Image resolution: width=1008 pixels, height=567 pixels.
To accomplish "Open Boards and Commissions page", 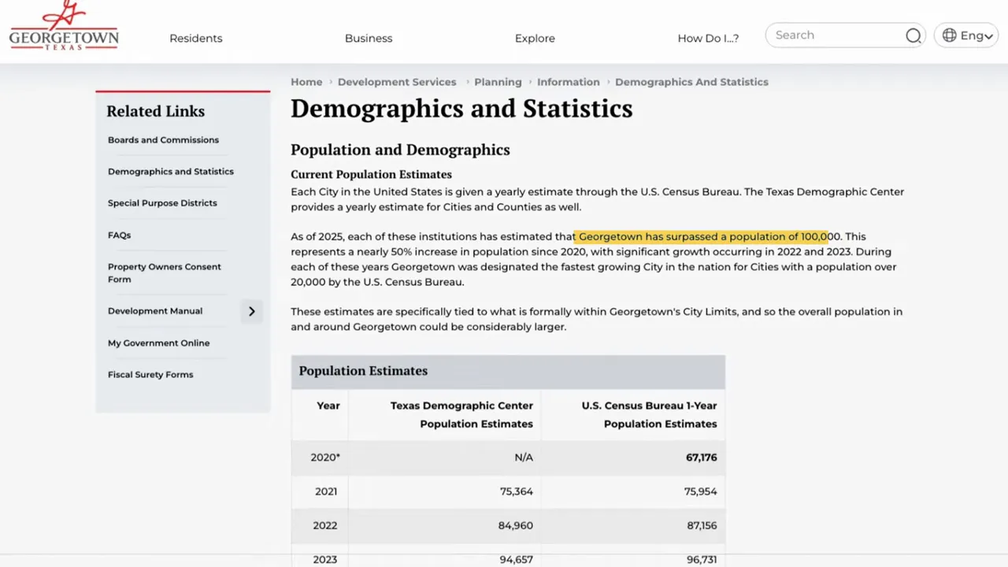I will [x=163, y=140].
